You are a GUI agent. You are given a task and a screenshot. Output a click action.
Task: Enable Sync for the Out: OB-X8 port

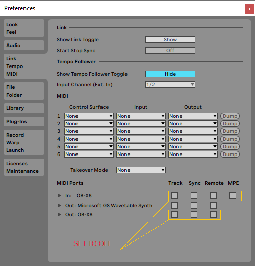[x=194, y=214]
